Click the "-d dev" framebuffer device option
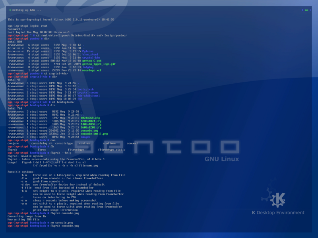The width and height of the screenshot is (318, 238). pyautogui.click(x=62, y=184)
